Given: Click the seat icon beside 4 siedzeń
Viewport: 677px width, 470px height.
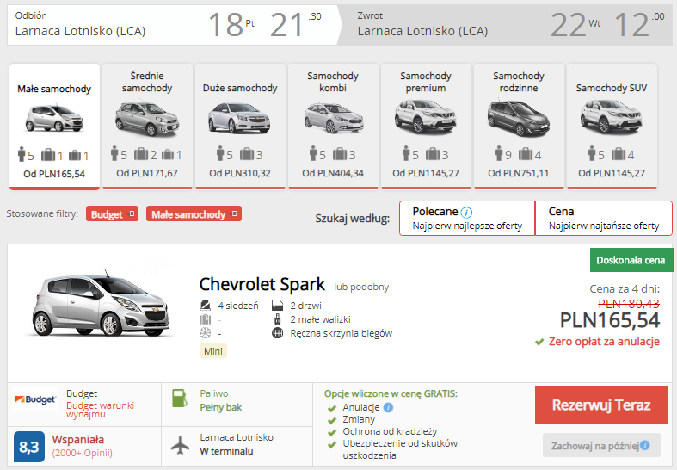Looking at the screenshot, I should (x=205, y=306).
